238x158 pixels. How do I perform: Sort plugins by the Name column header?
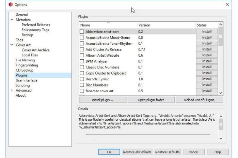(x=108, y=25)
